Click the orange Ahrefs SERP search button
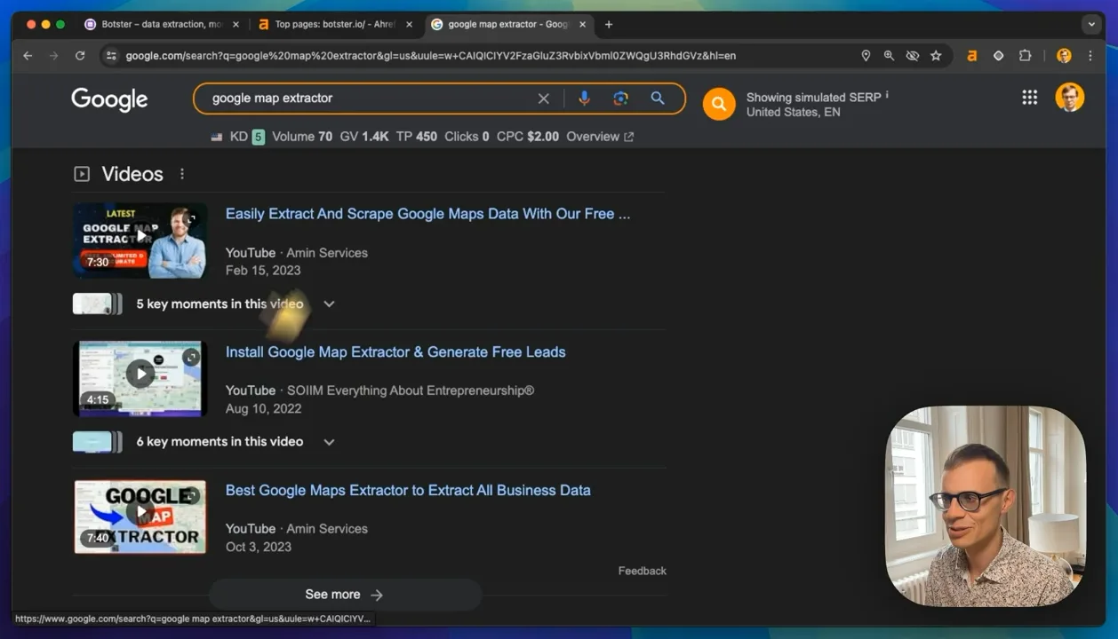 (719, 104)
